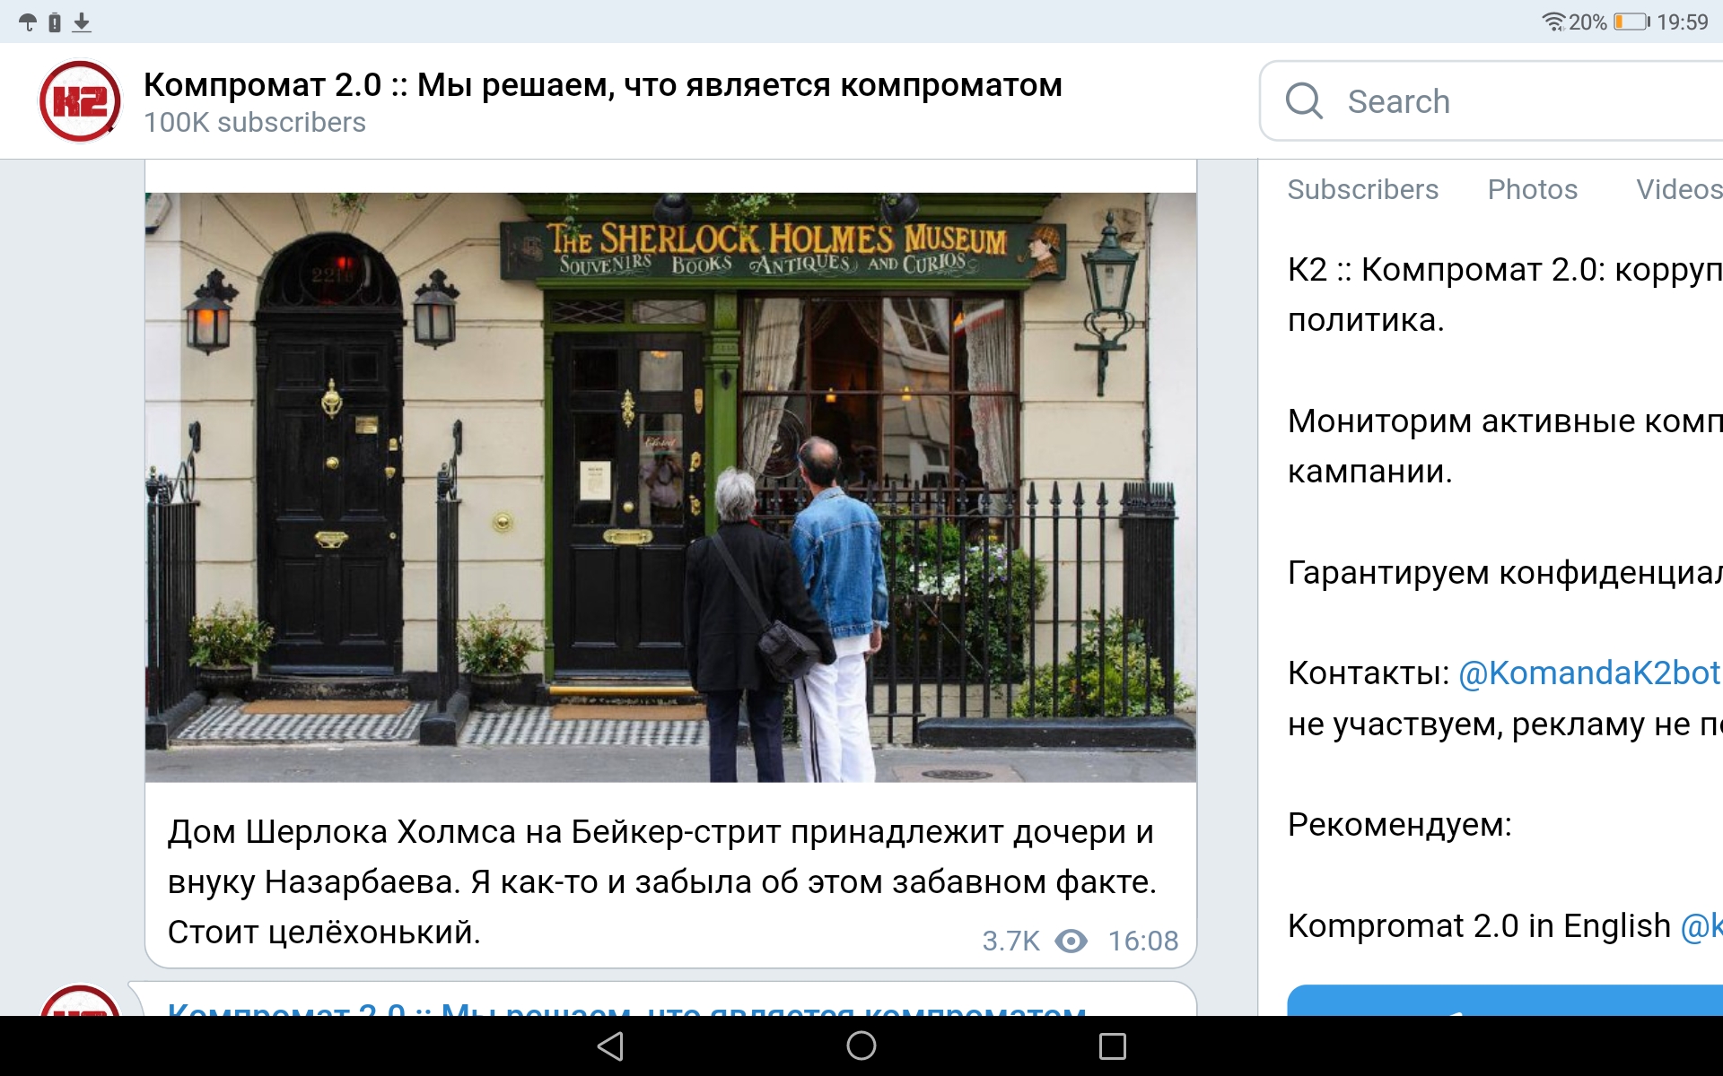Click the blue button at sidebar bottom

pos(1505,1000)
